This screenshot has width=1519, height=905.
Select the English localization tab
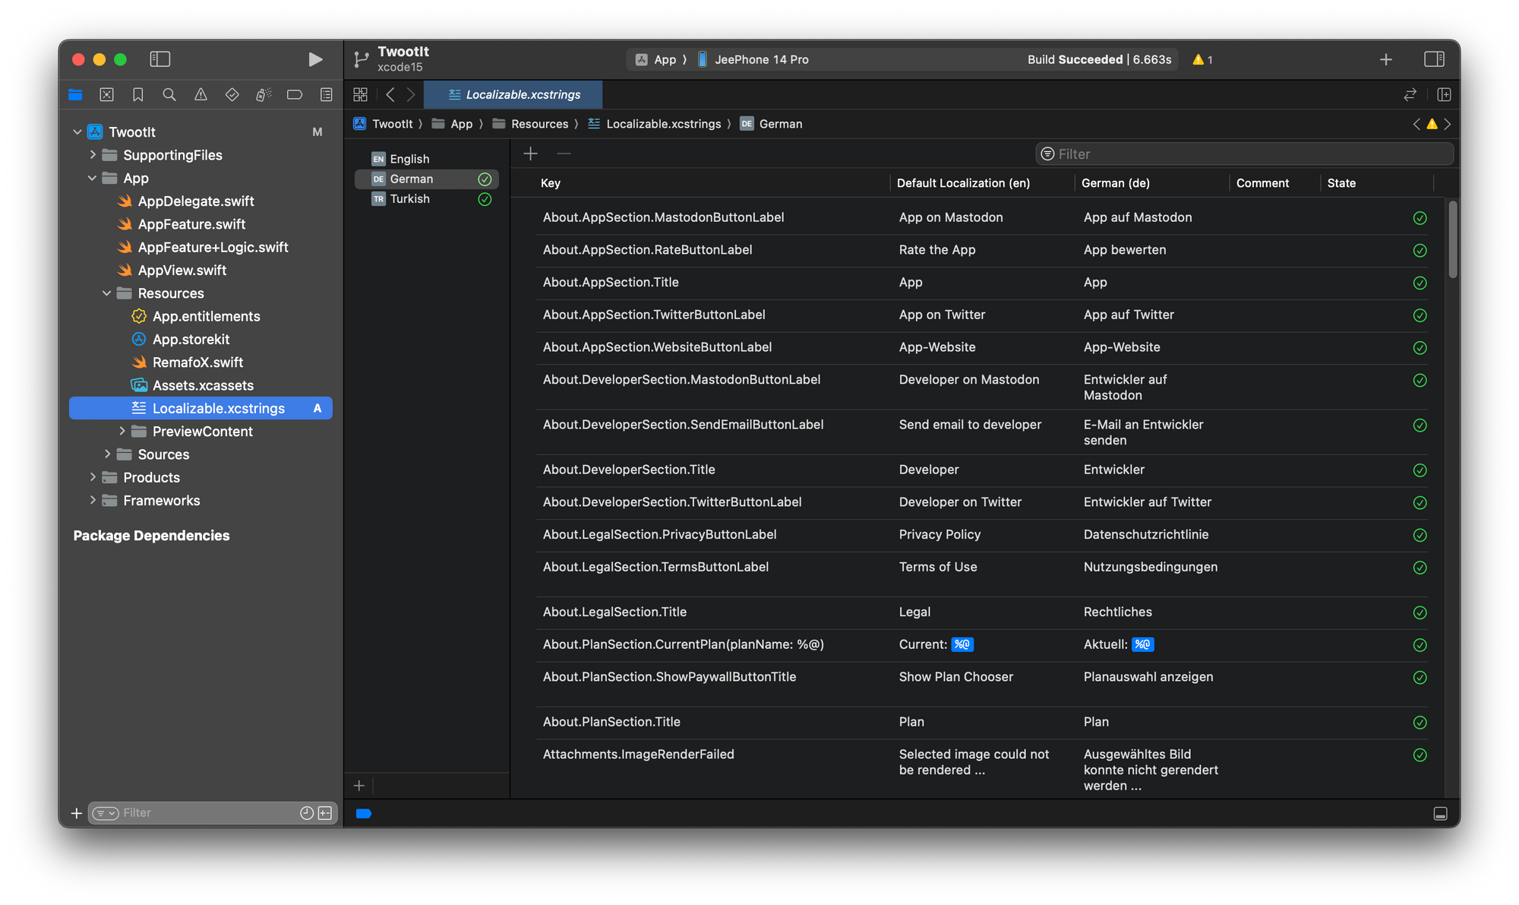pyautogui.click(x=410, y=158)
